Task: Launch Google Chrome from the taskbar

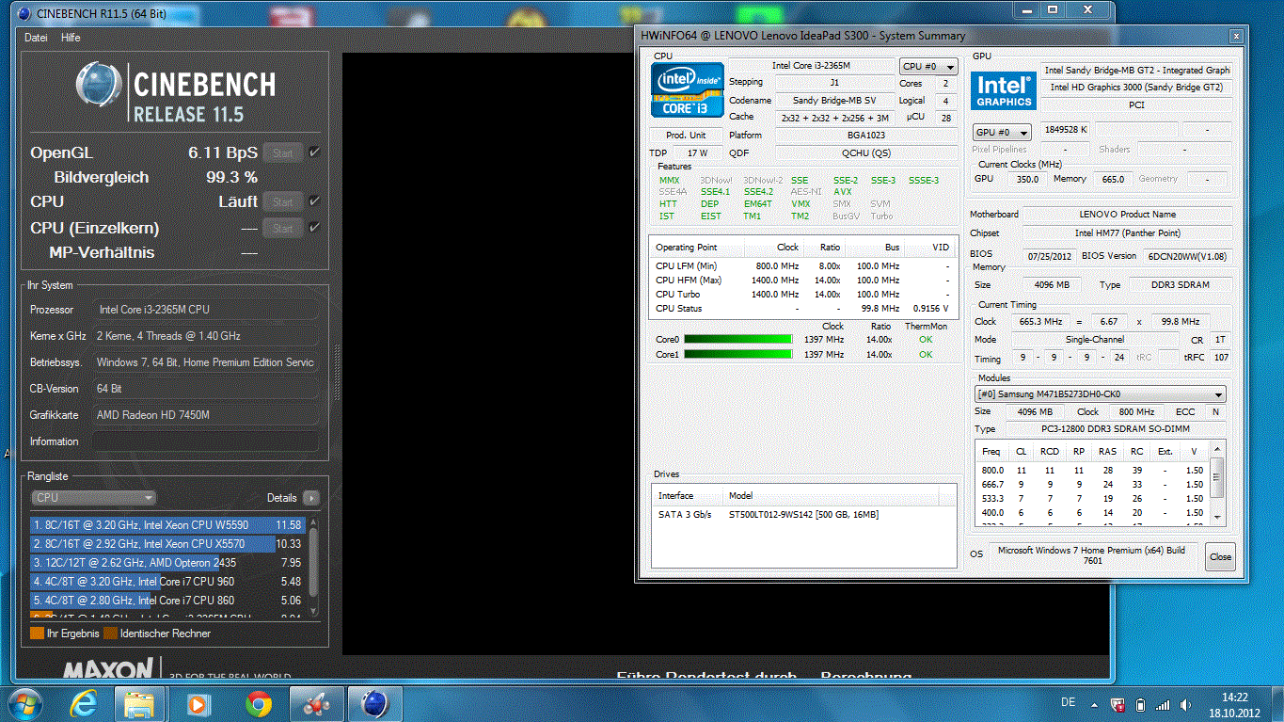Action: point(258,703)
